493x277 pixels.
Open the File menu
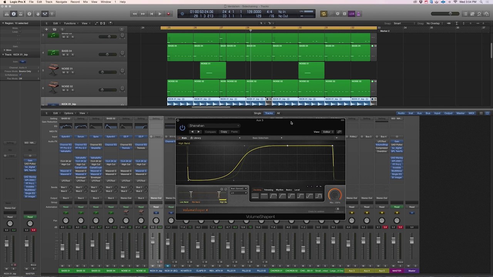(31, 2)
